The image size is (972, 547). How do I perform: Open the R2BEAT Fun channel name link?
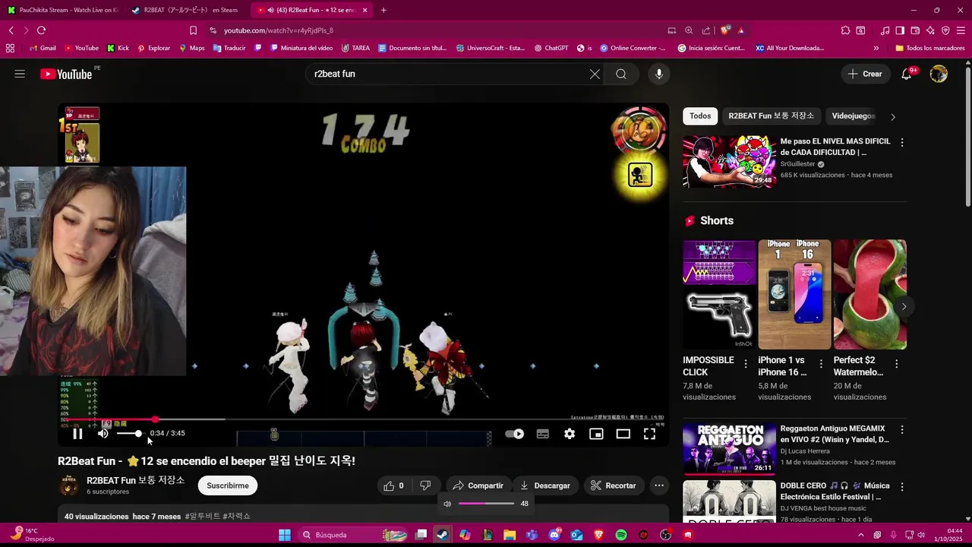136,480
